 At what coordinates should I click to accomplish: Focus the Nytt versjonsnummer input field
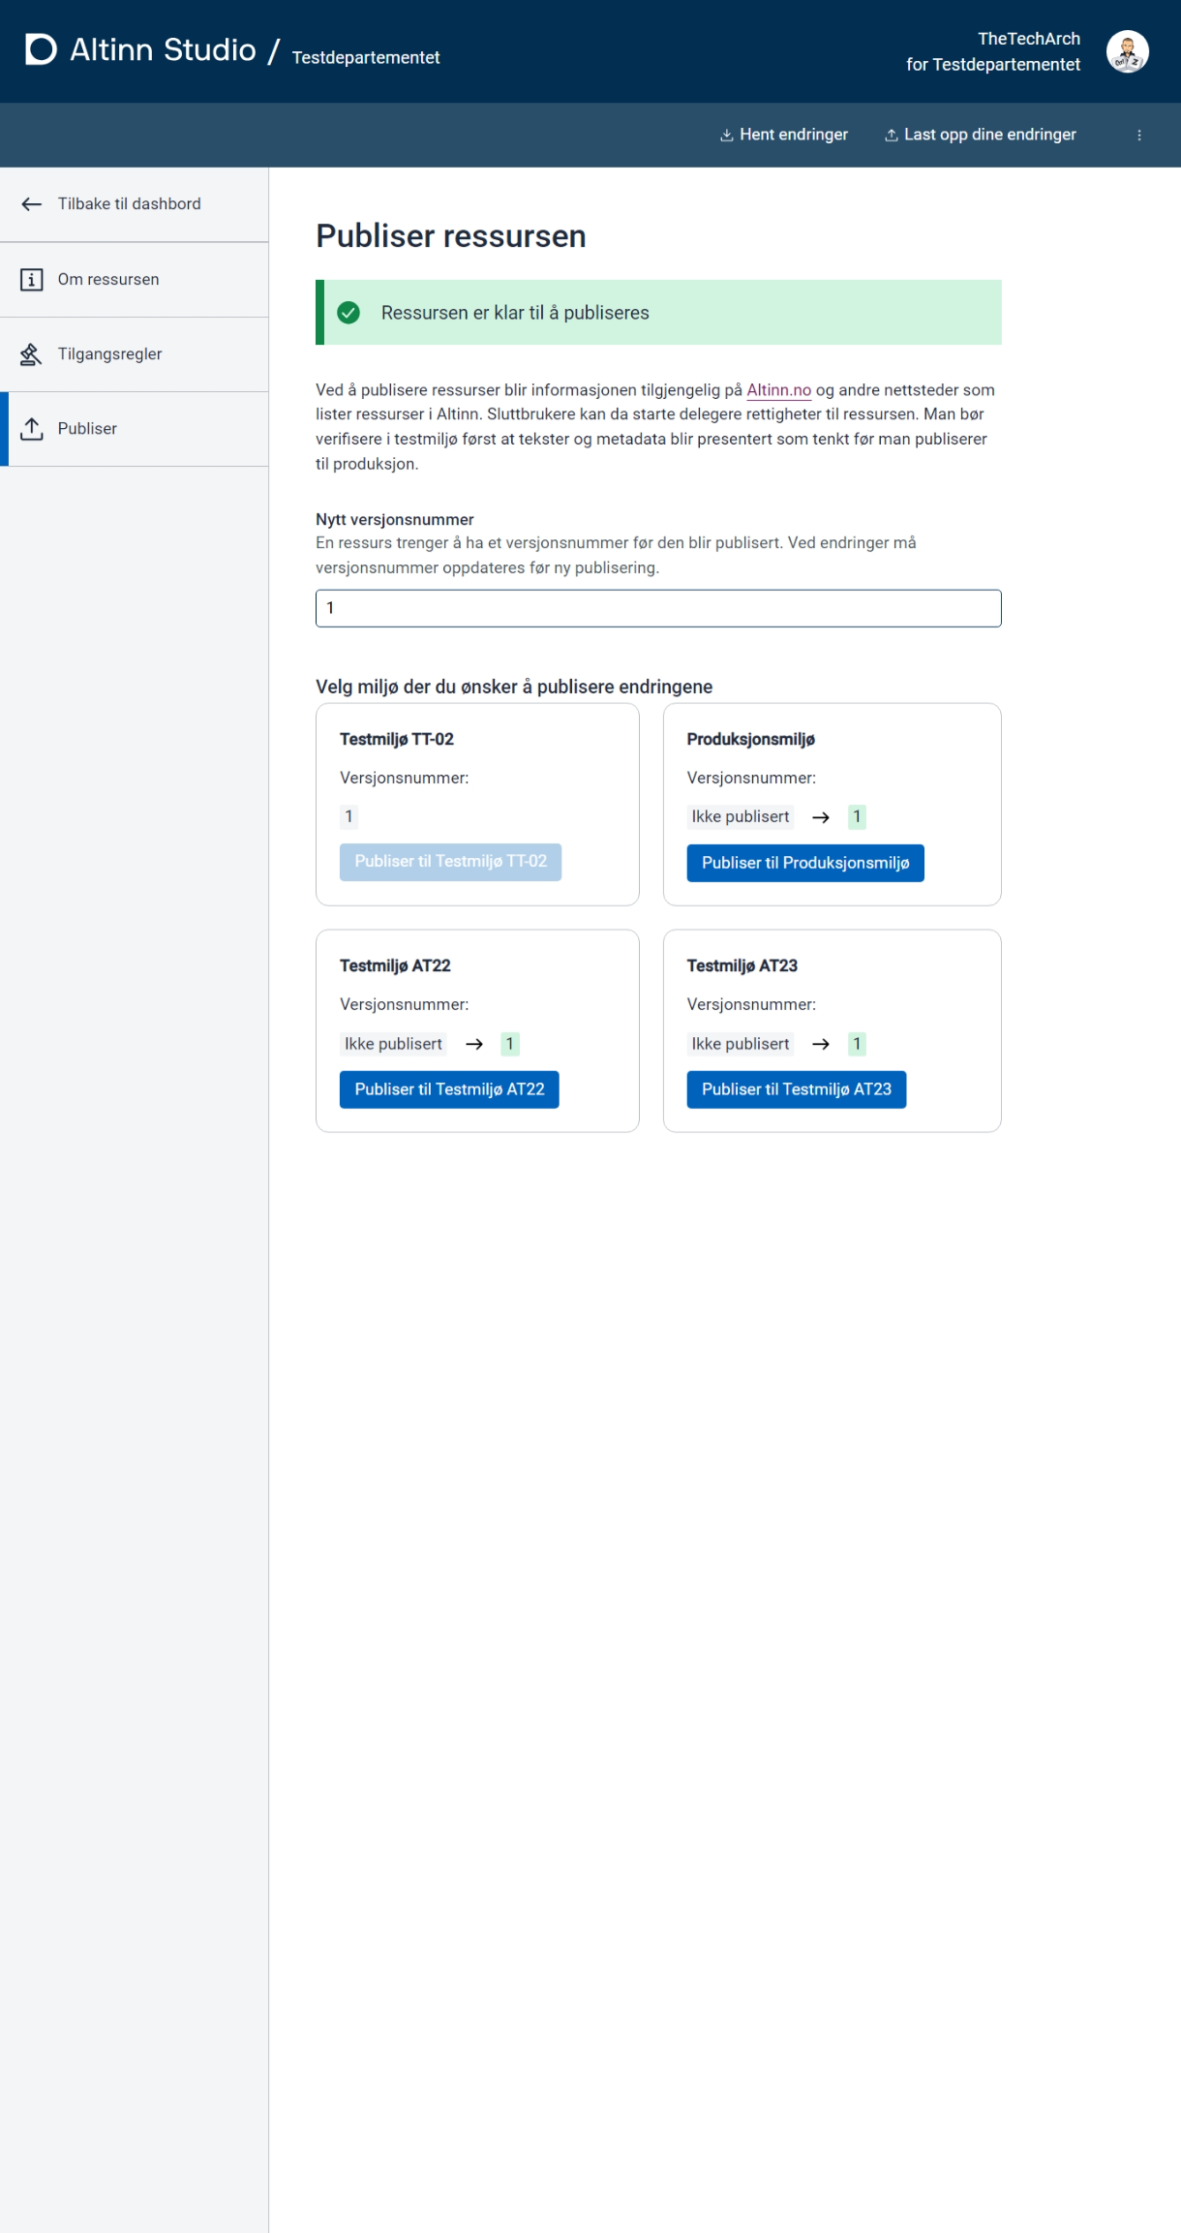(658, 608)
